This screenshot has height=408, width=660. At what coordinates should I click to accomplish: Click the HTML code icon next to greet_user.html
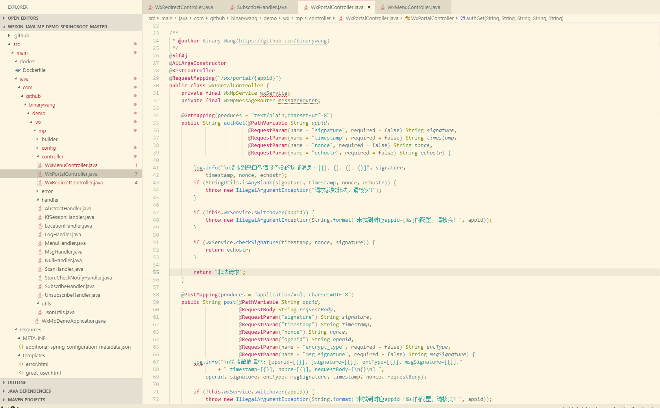pos(22,373)
